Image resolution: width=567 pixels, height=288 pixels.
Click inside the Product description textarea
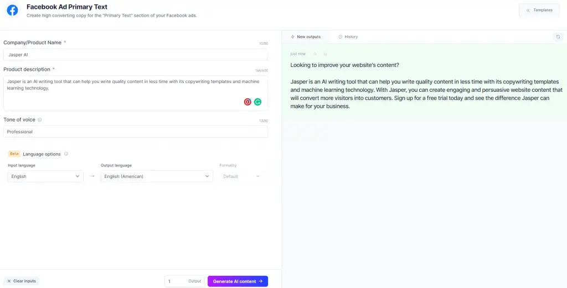(136, 93)
